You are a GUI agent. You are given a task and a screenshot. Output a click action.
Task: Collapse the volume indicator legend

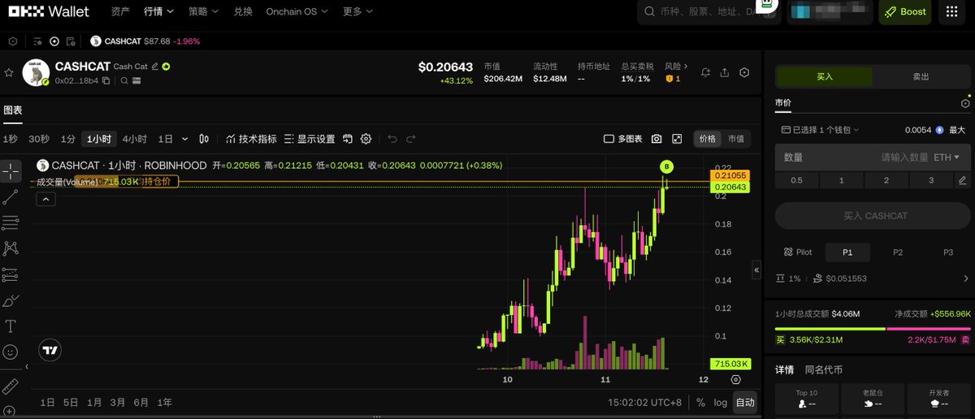pyautogui.click(x=45, y=199)
